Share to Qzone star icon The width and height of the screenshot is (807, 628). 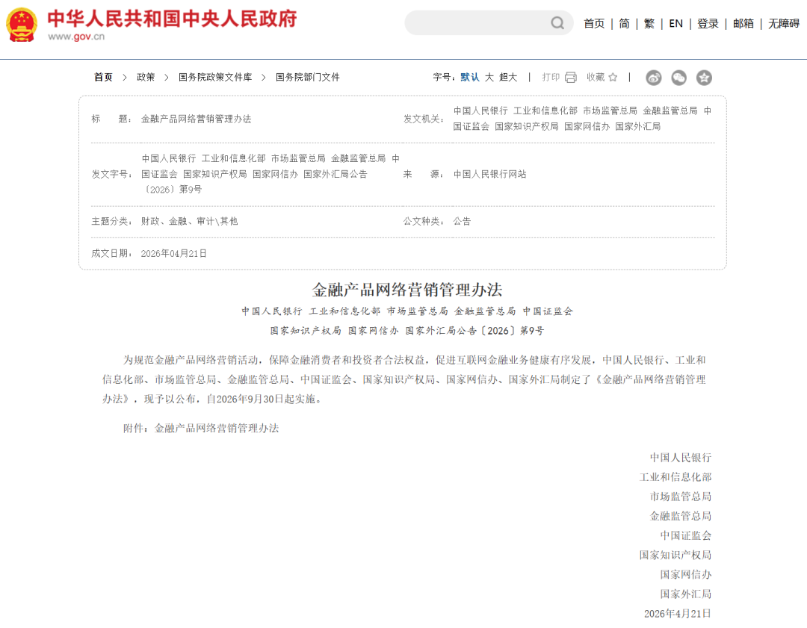click(704, 78)
